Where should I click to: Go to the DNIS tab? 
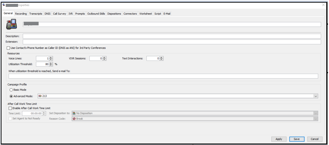[47, 14]
